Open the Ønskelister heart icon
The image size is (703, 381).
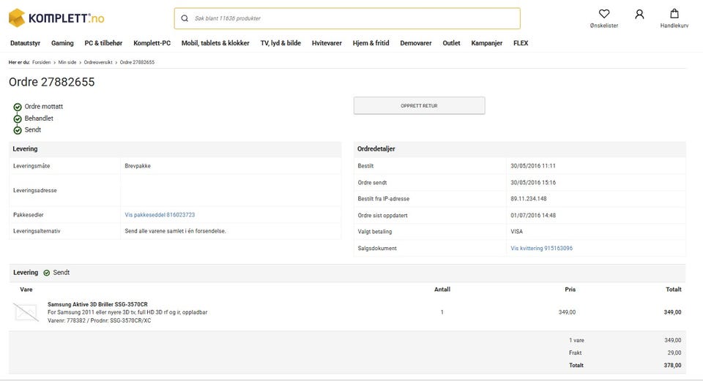click(x=604, y=14)
